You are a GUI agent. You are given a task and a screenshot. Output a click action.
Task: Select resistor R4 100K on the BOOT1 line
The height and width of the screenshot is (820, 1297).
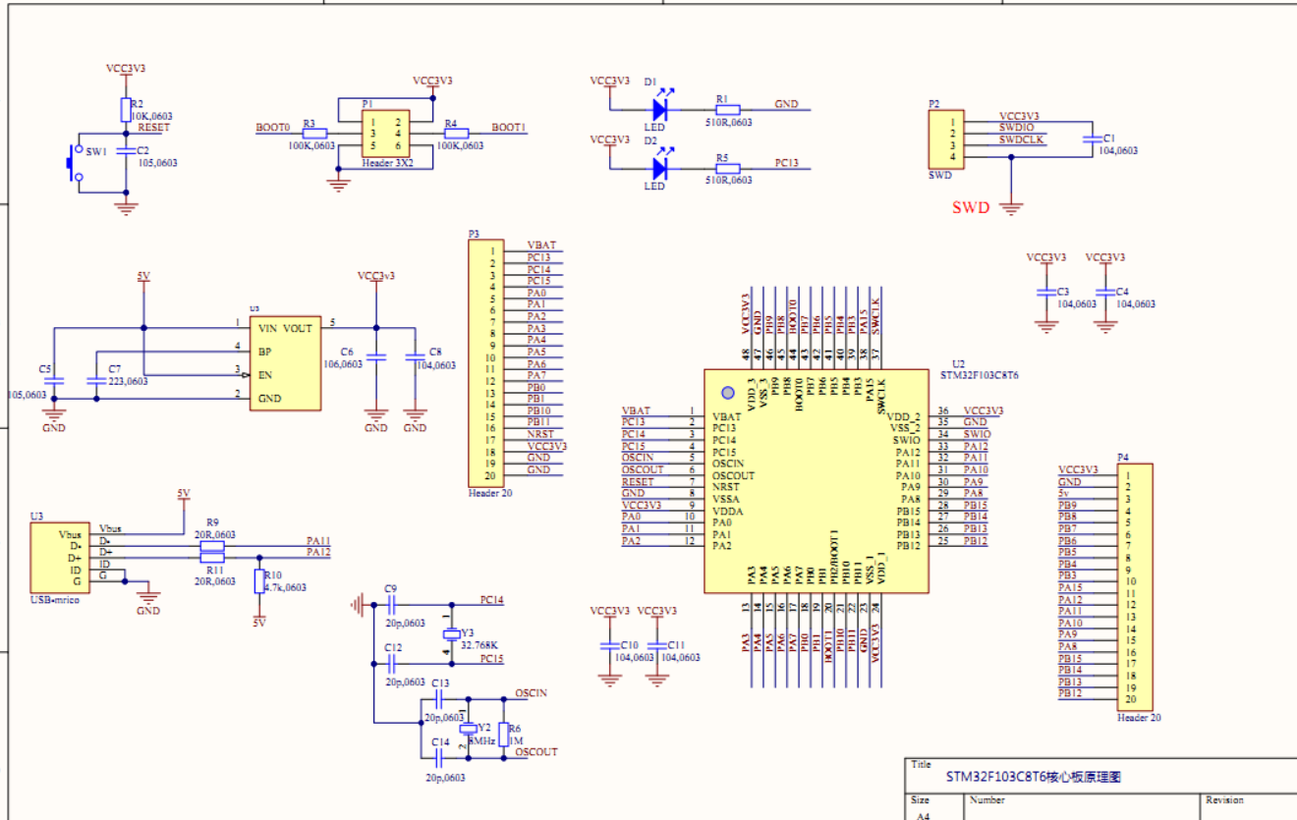pyautogui.click(x=456, y=133)
